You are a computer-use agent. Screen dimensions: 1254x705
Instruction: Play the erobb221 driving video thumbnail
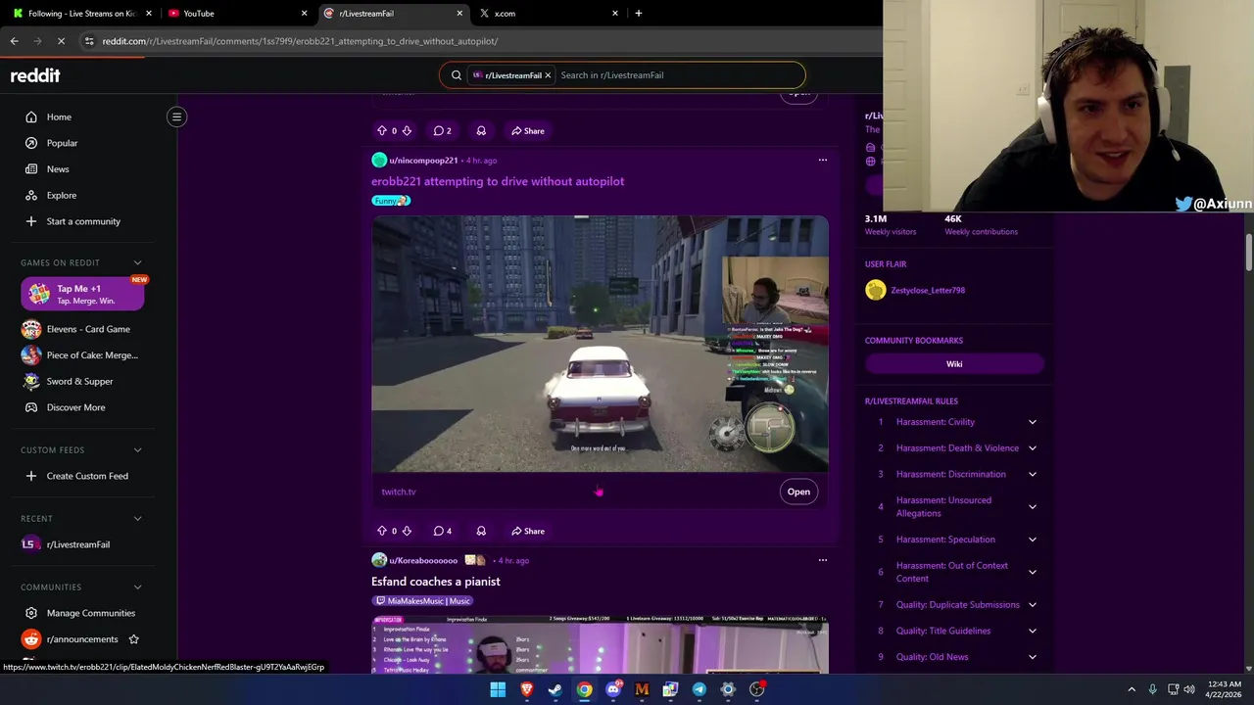[600, 344]
